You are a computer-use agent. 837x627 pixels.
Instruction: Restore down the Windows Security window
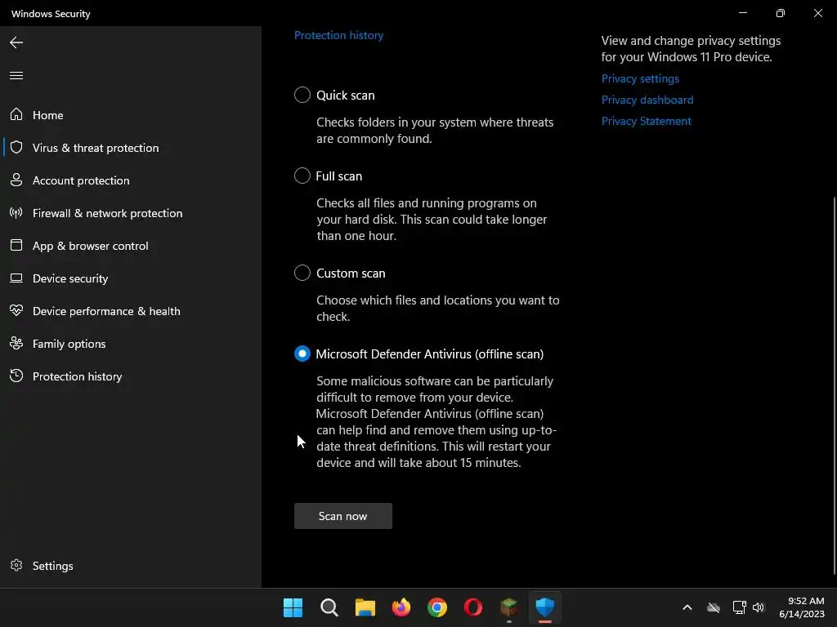tap(780, 13)
